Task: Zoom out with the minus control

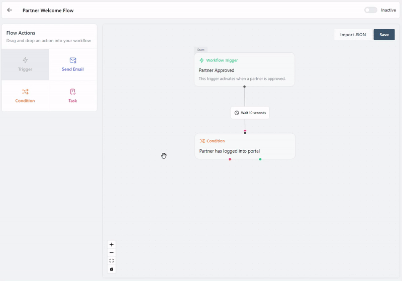Action: point(112,252)
